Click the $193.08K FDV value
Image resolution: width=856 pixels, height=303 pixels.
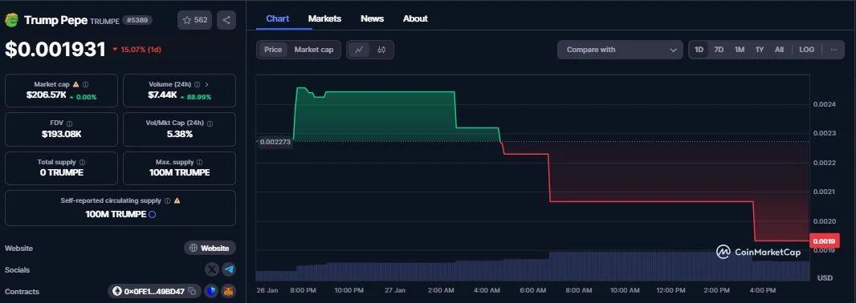(61, 134)
